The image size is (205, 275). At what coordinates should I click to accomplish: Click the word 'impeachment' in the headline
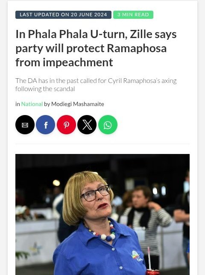click(78, 62)
